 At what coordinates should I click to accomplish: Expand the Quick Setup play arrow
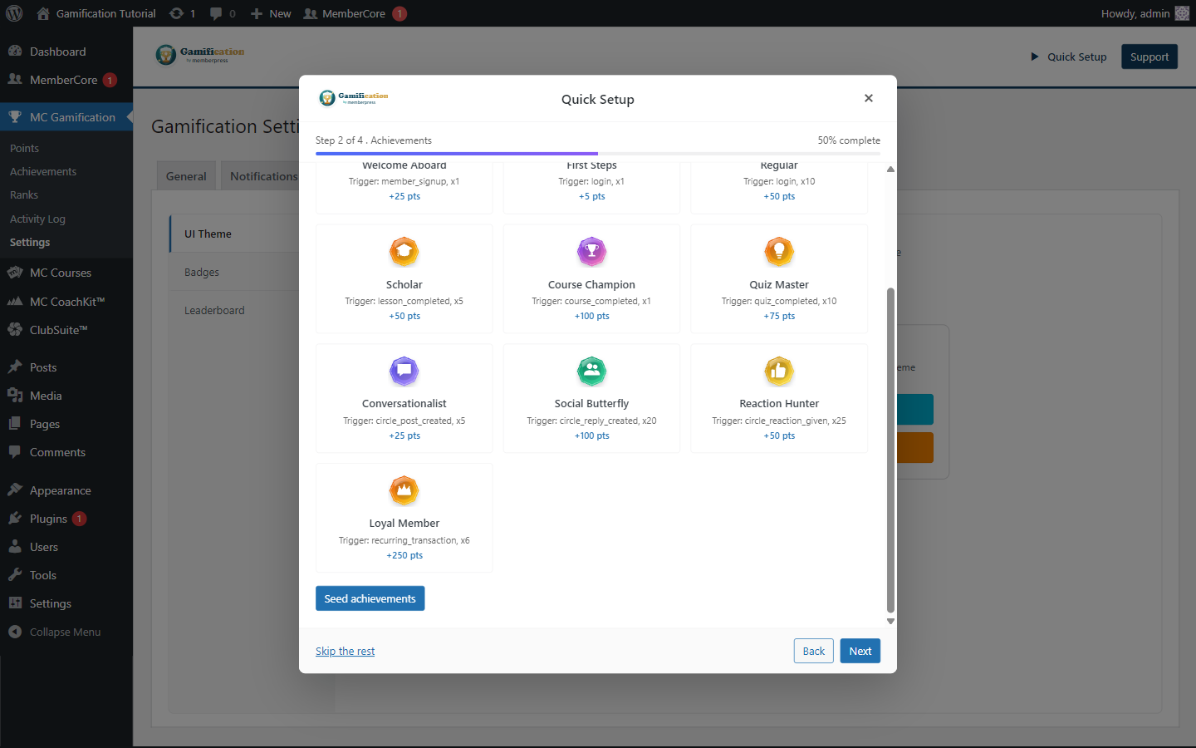click(1035, 57)
